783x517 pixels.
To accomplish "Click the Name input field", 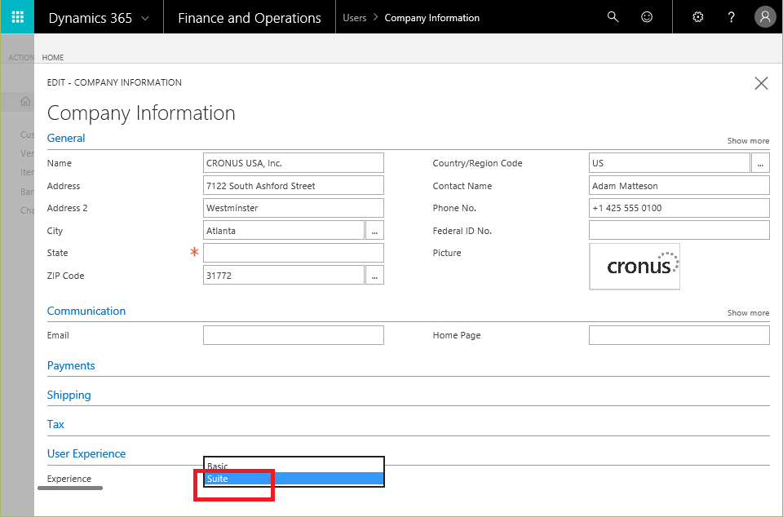I will 294,163.
